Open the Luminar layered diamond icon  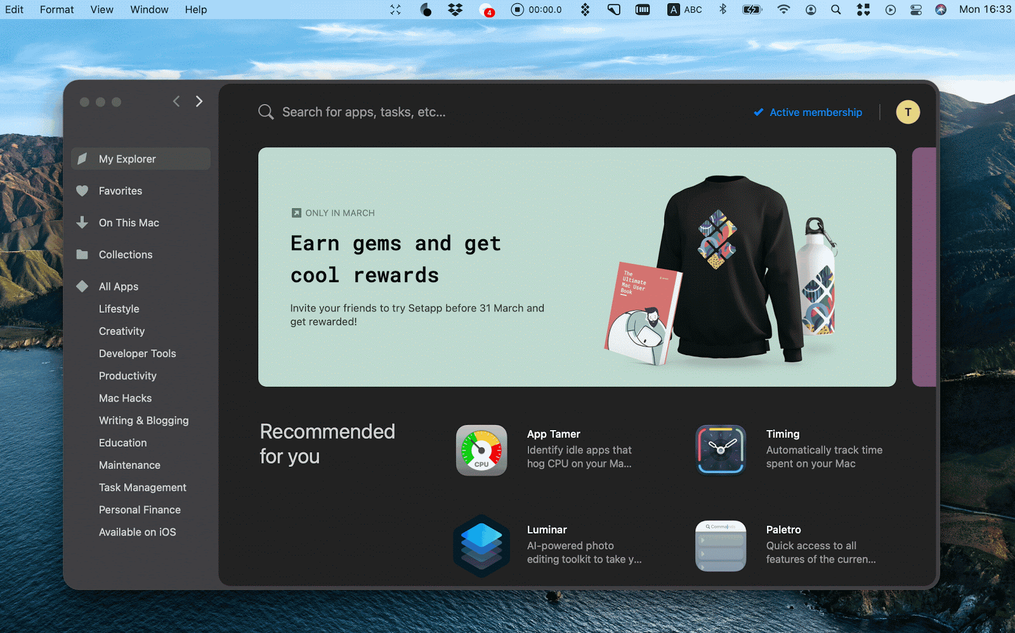tap(481, 545)
